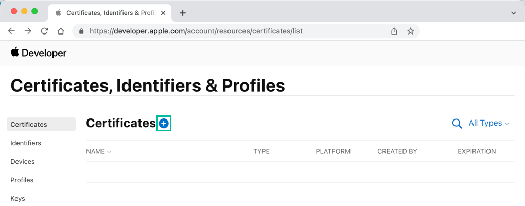Click the search magnifier icon
This screenshot has height=206, width=525.
[x=457, y=124]
